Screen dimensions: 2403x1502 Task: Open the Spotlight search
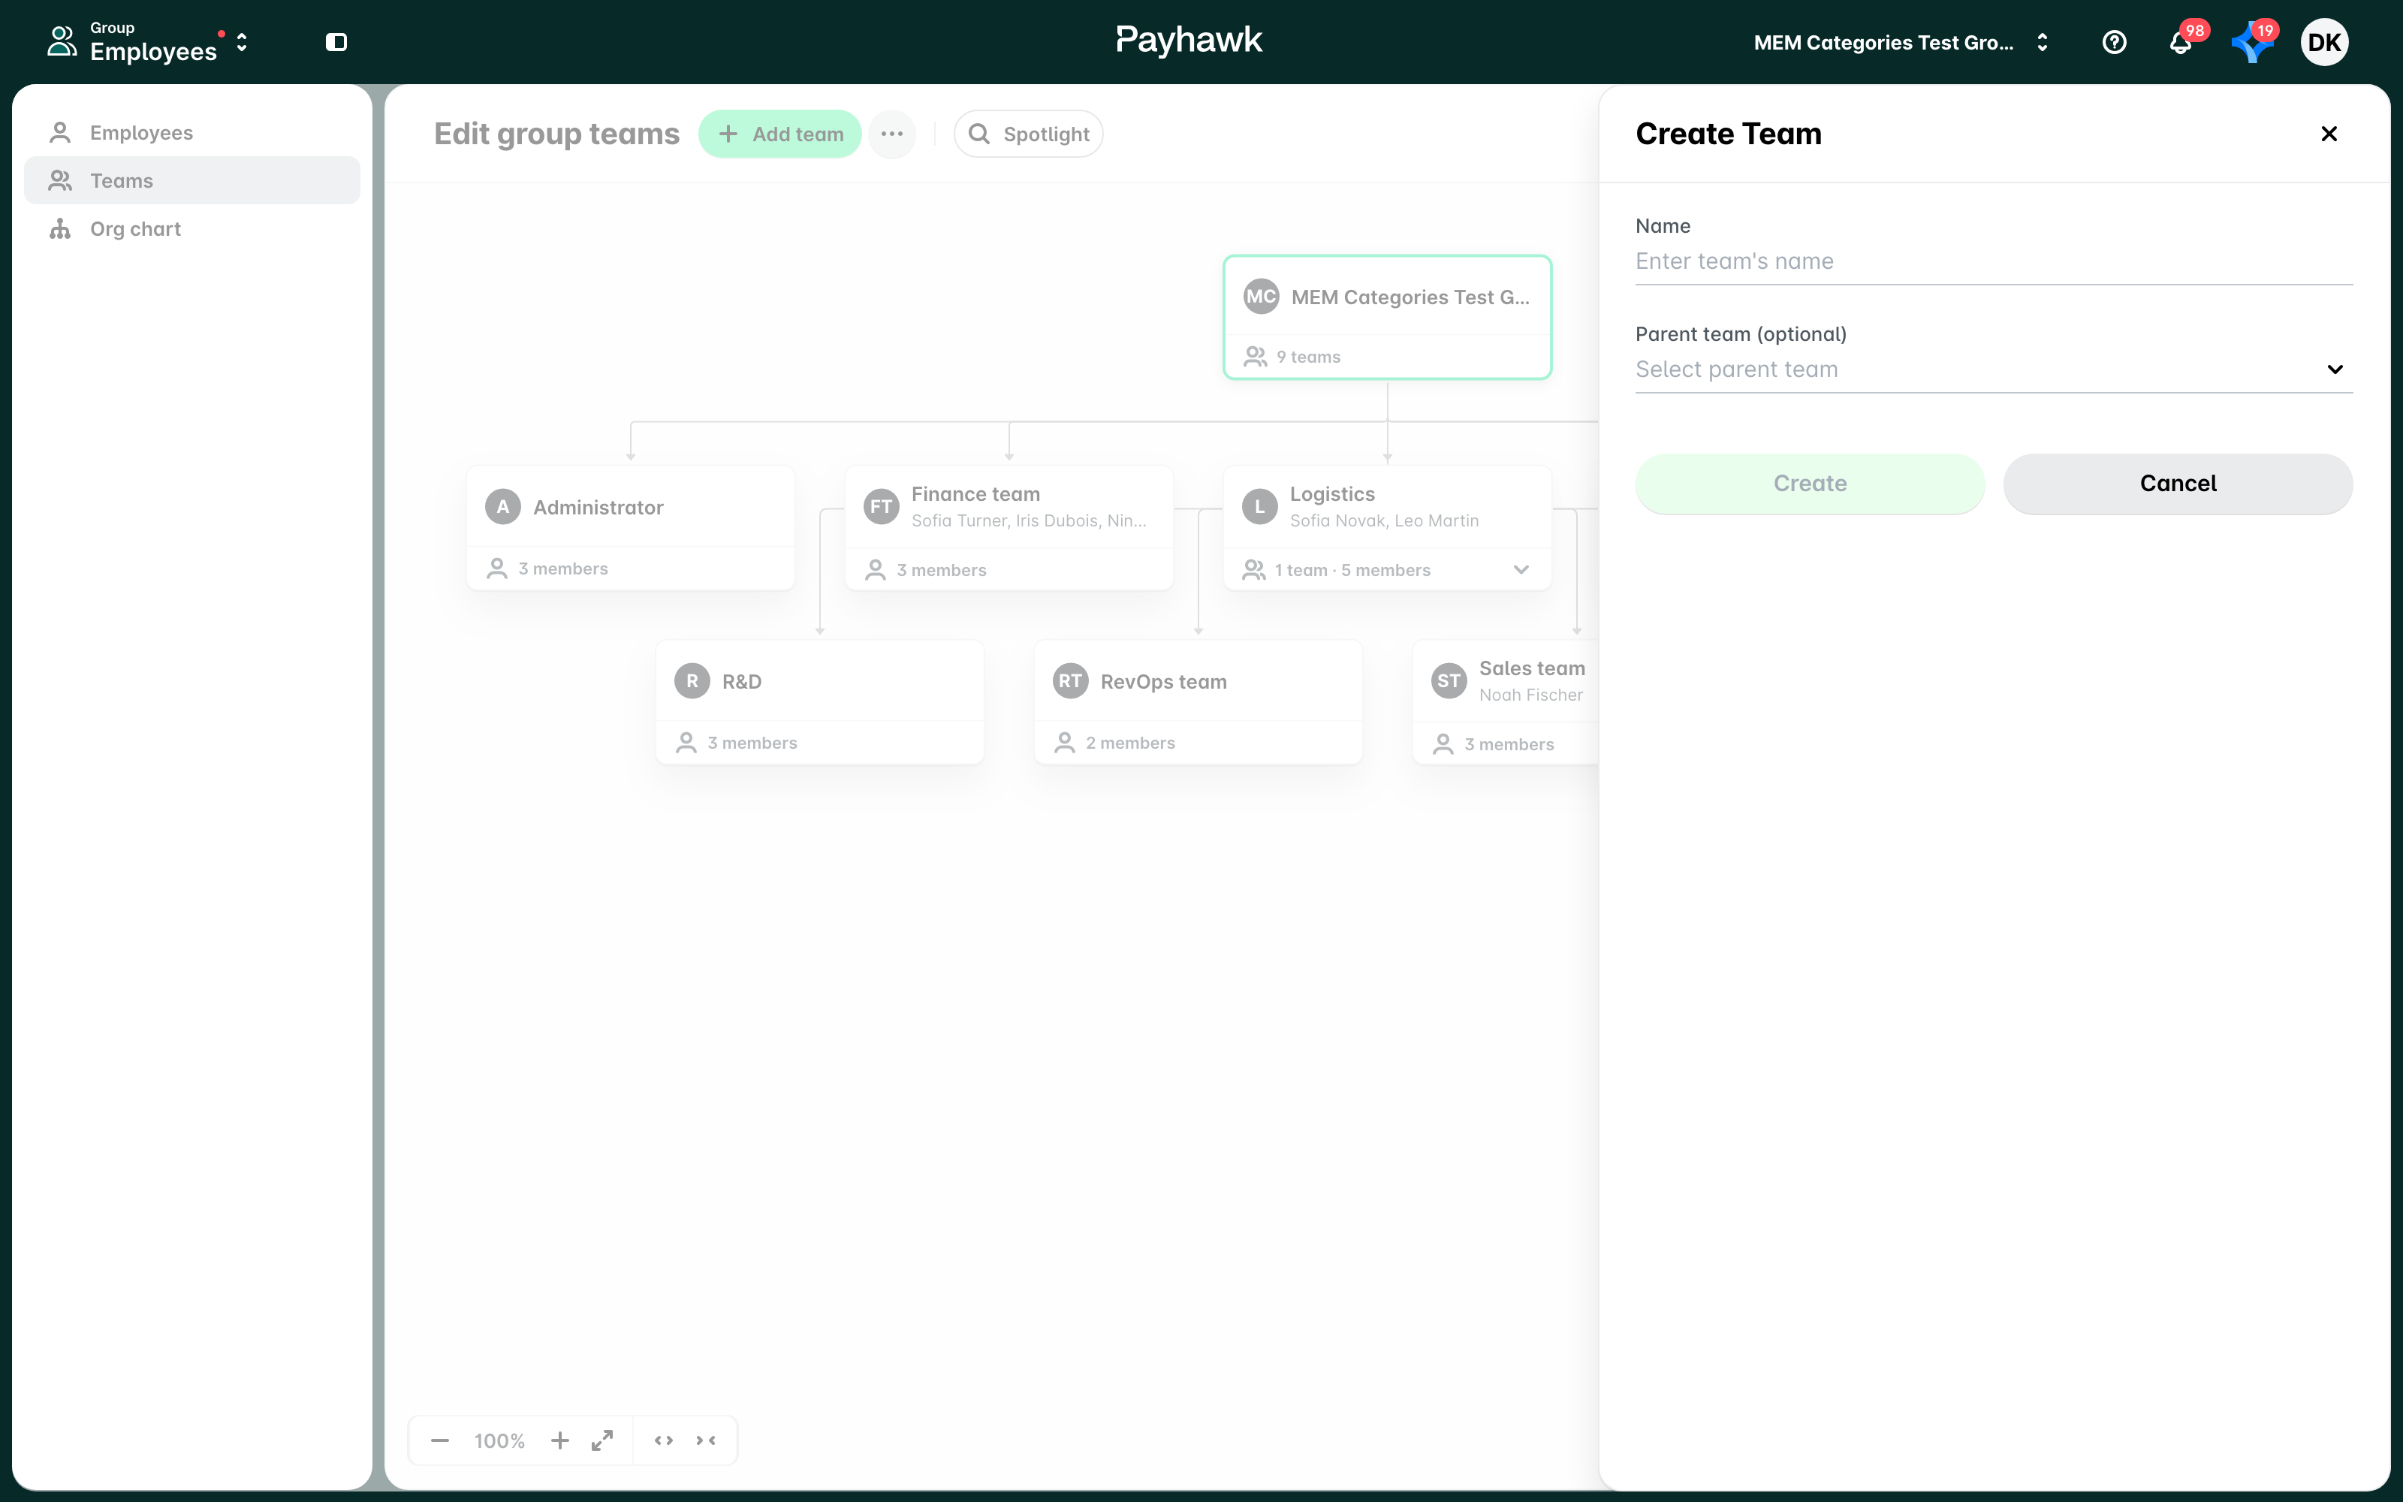[x=1029, y=134]
